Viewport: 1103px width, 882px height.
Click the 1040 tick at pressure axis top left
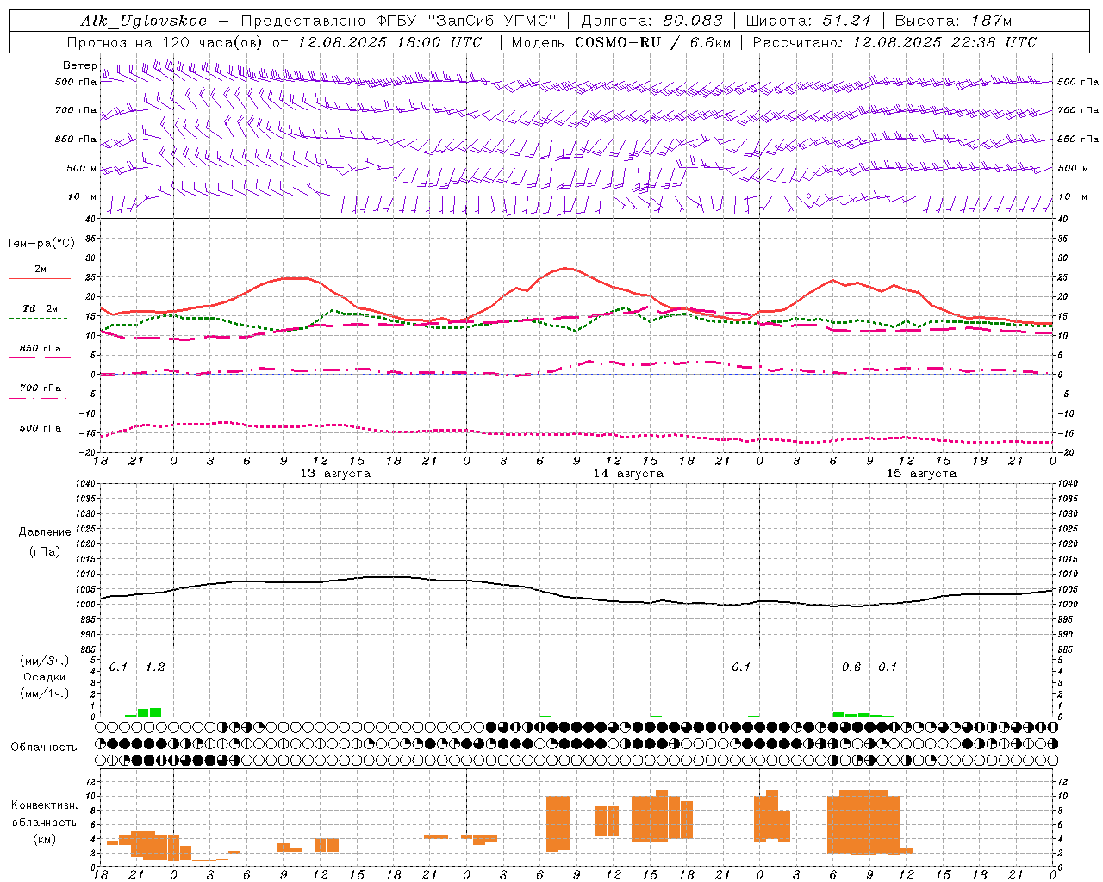click(85, 483)
